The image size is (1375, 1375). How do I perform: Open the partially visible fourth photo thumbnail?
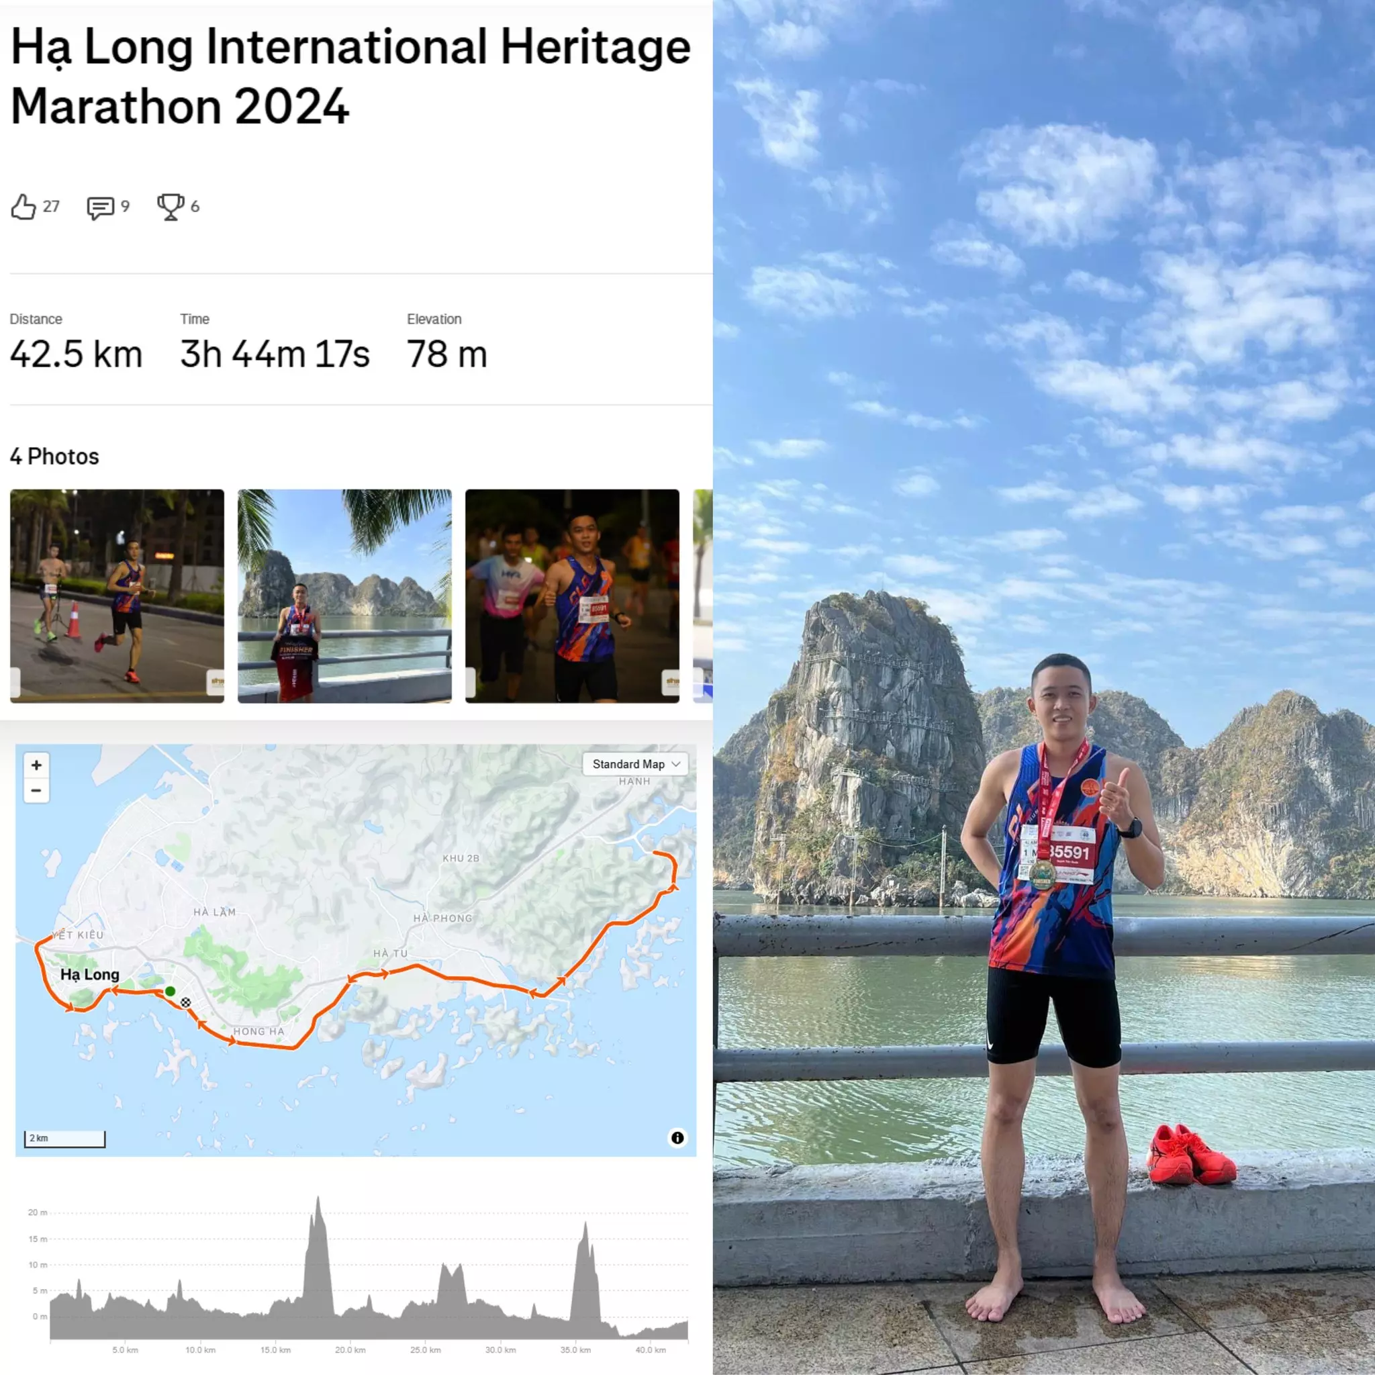pyautogui.click(x=703, y=596)
